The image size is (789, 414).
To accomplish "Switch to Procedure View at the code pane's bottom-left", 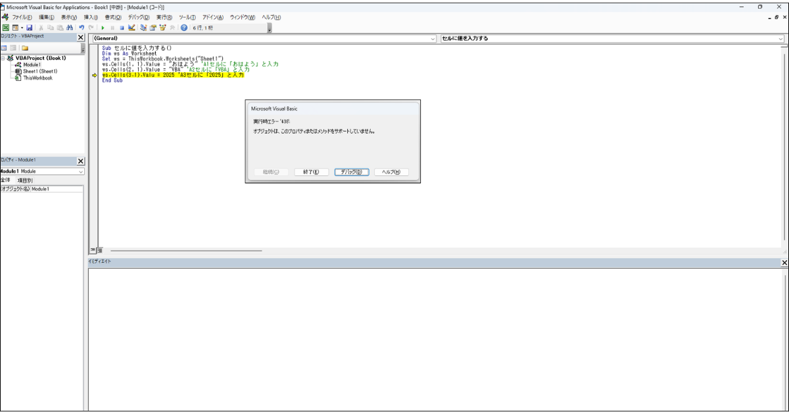I will pos(92,250).
